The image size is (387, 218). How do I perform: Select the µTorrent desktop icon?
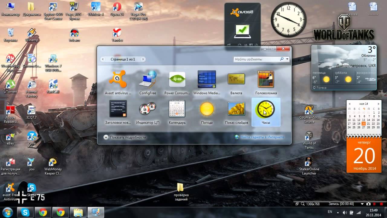tap(10, 86)
